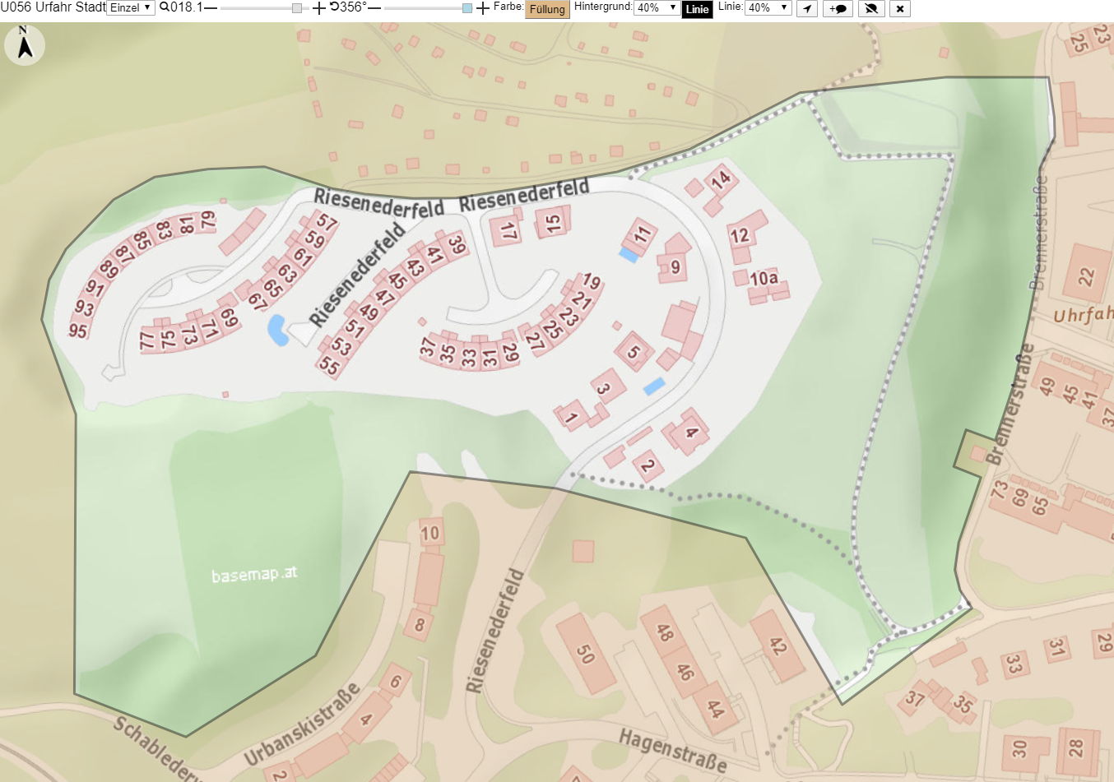Viewport: 1114px width, 782px height.
Task: Click the magnifier zoom icon
Action: [165, 7]
